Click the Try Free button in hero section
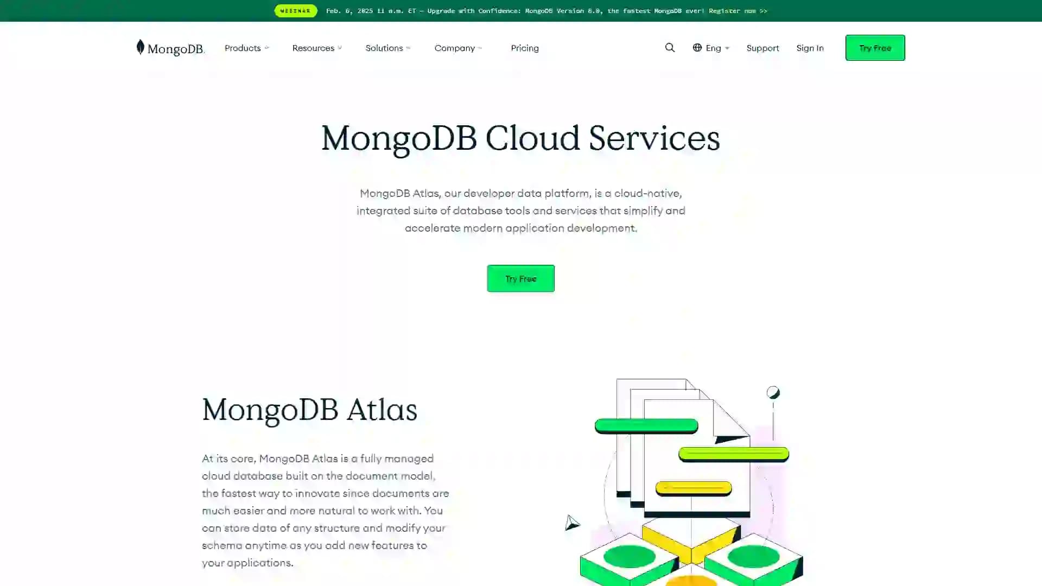Viewport: 1042px width, 586px height. click(x=520, y=278)
